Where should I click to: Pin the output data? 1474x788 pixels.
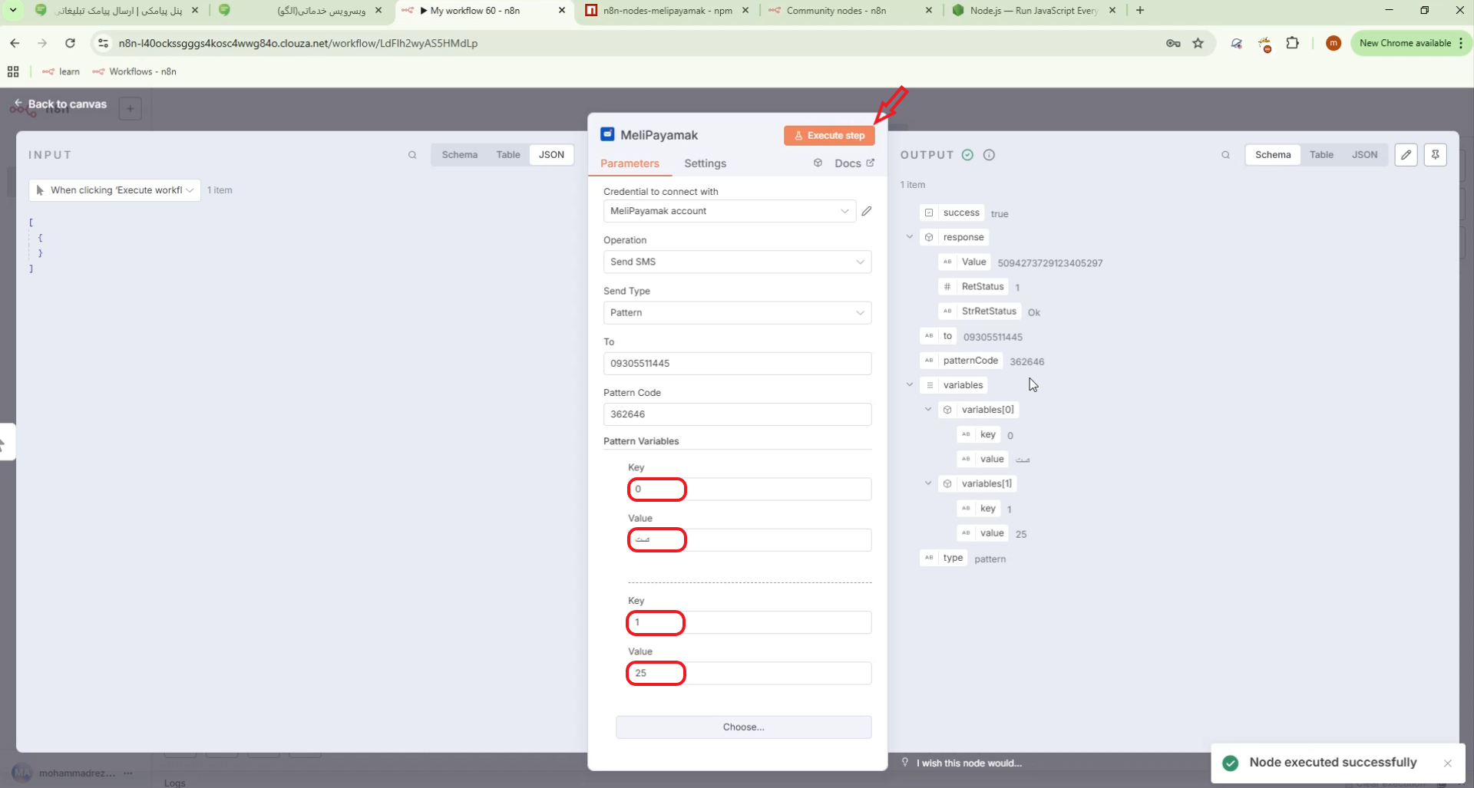(1435, 155)
